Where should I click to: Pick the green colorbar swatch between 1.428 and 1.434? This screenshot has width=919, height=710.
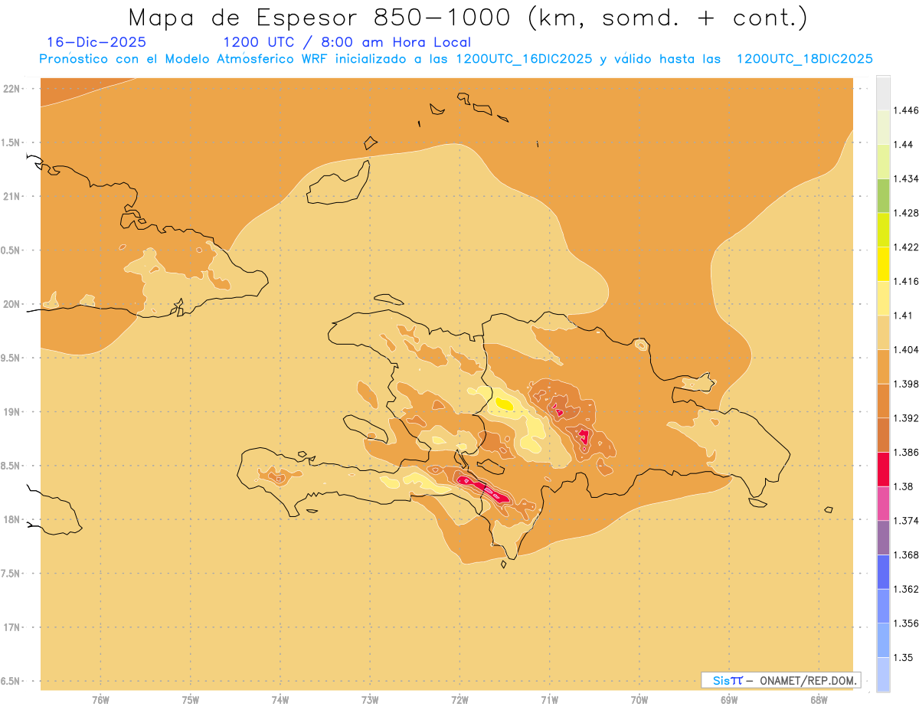pyautogui.click(x=883, y=195)
